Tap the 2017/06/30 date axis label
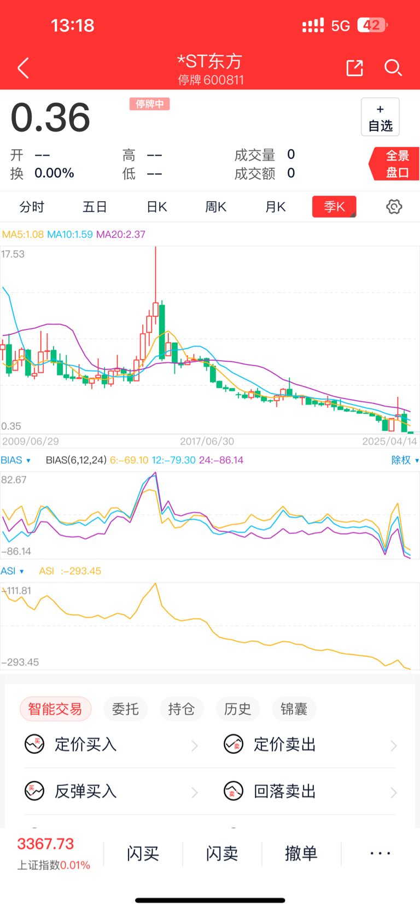 [x=207, y=441]
